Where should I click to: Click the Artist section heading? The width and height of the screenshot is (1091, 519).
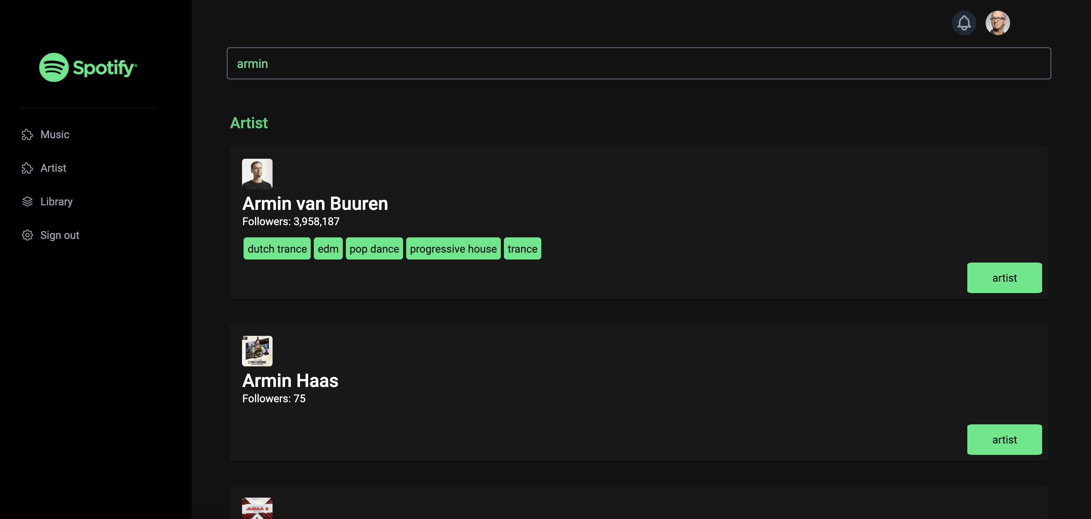(249, 123)
